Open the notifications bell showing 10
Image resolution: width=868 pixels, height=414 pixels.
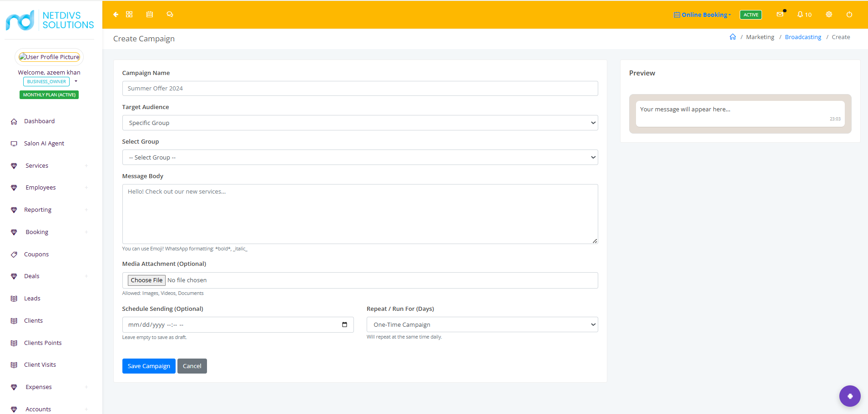tap(804, 15)
